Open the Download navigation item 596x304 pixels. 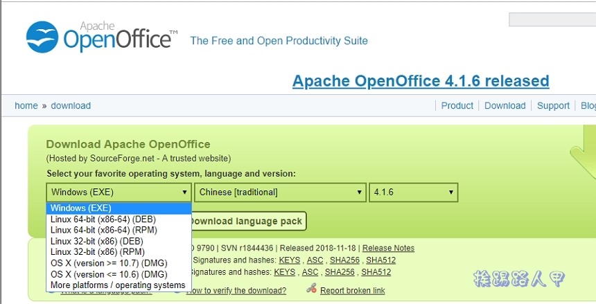point(505,106)
